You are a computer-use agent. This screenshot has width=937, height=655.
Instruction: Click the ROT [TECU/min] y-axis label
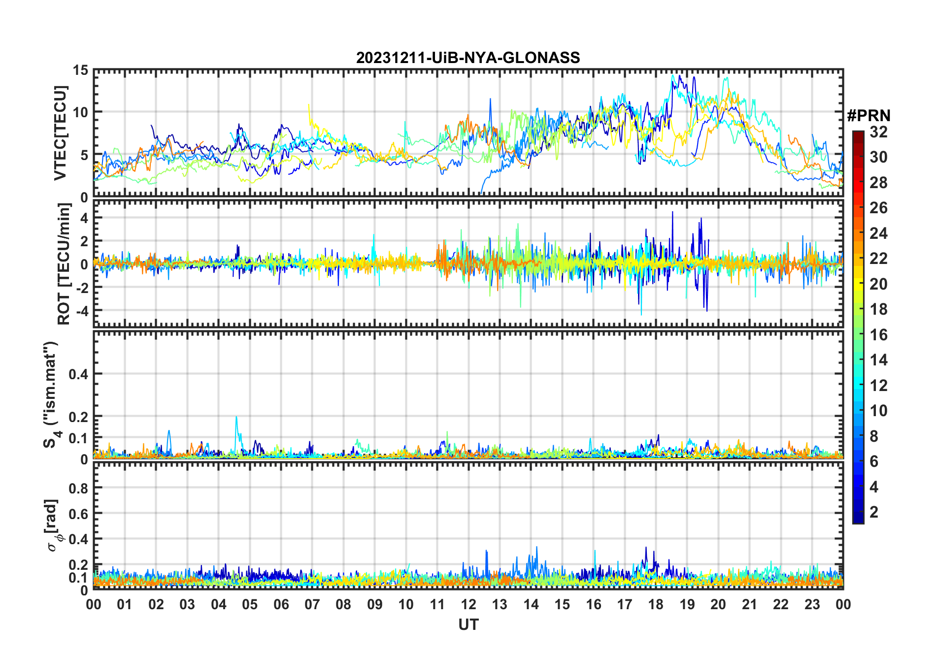coord(64,264)
